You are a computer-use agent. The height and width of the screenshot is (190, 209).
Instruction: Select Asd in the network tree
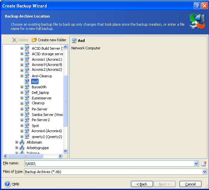click(35, 82)
